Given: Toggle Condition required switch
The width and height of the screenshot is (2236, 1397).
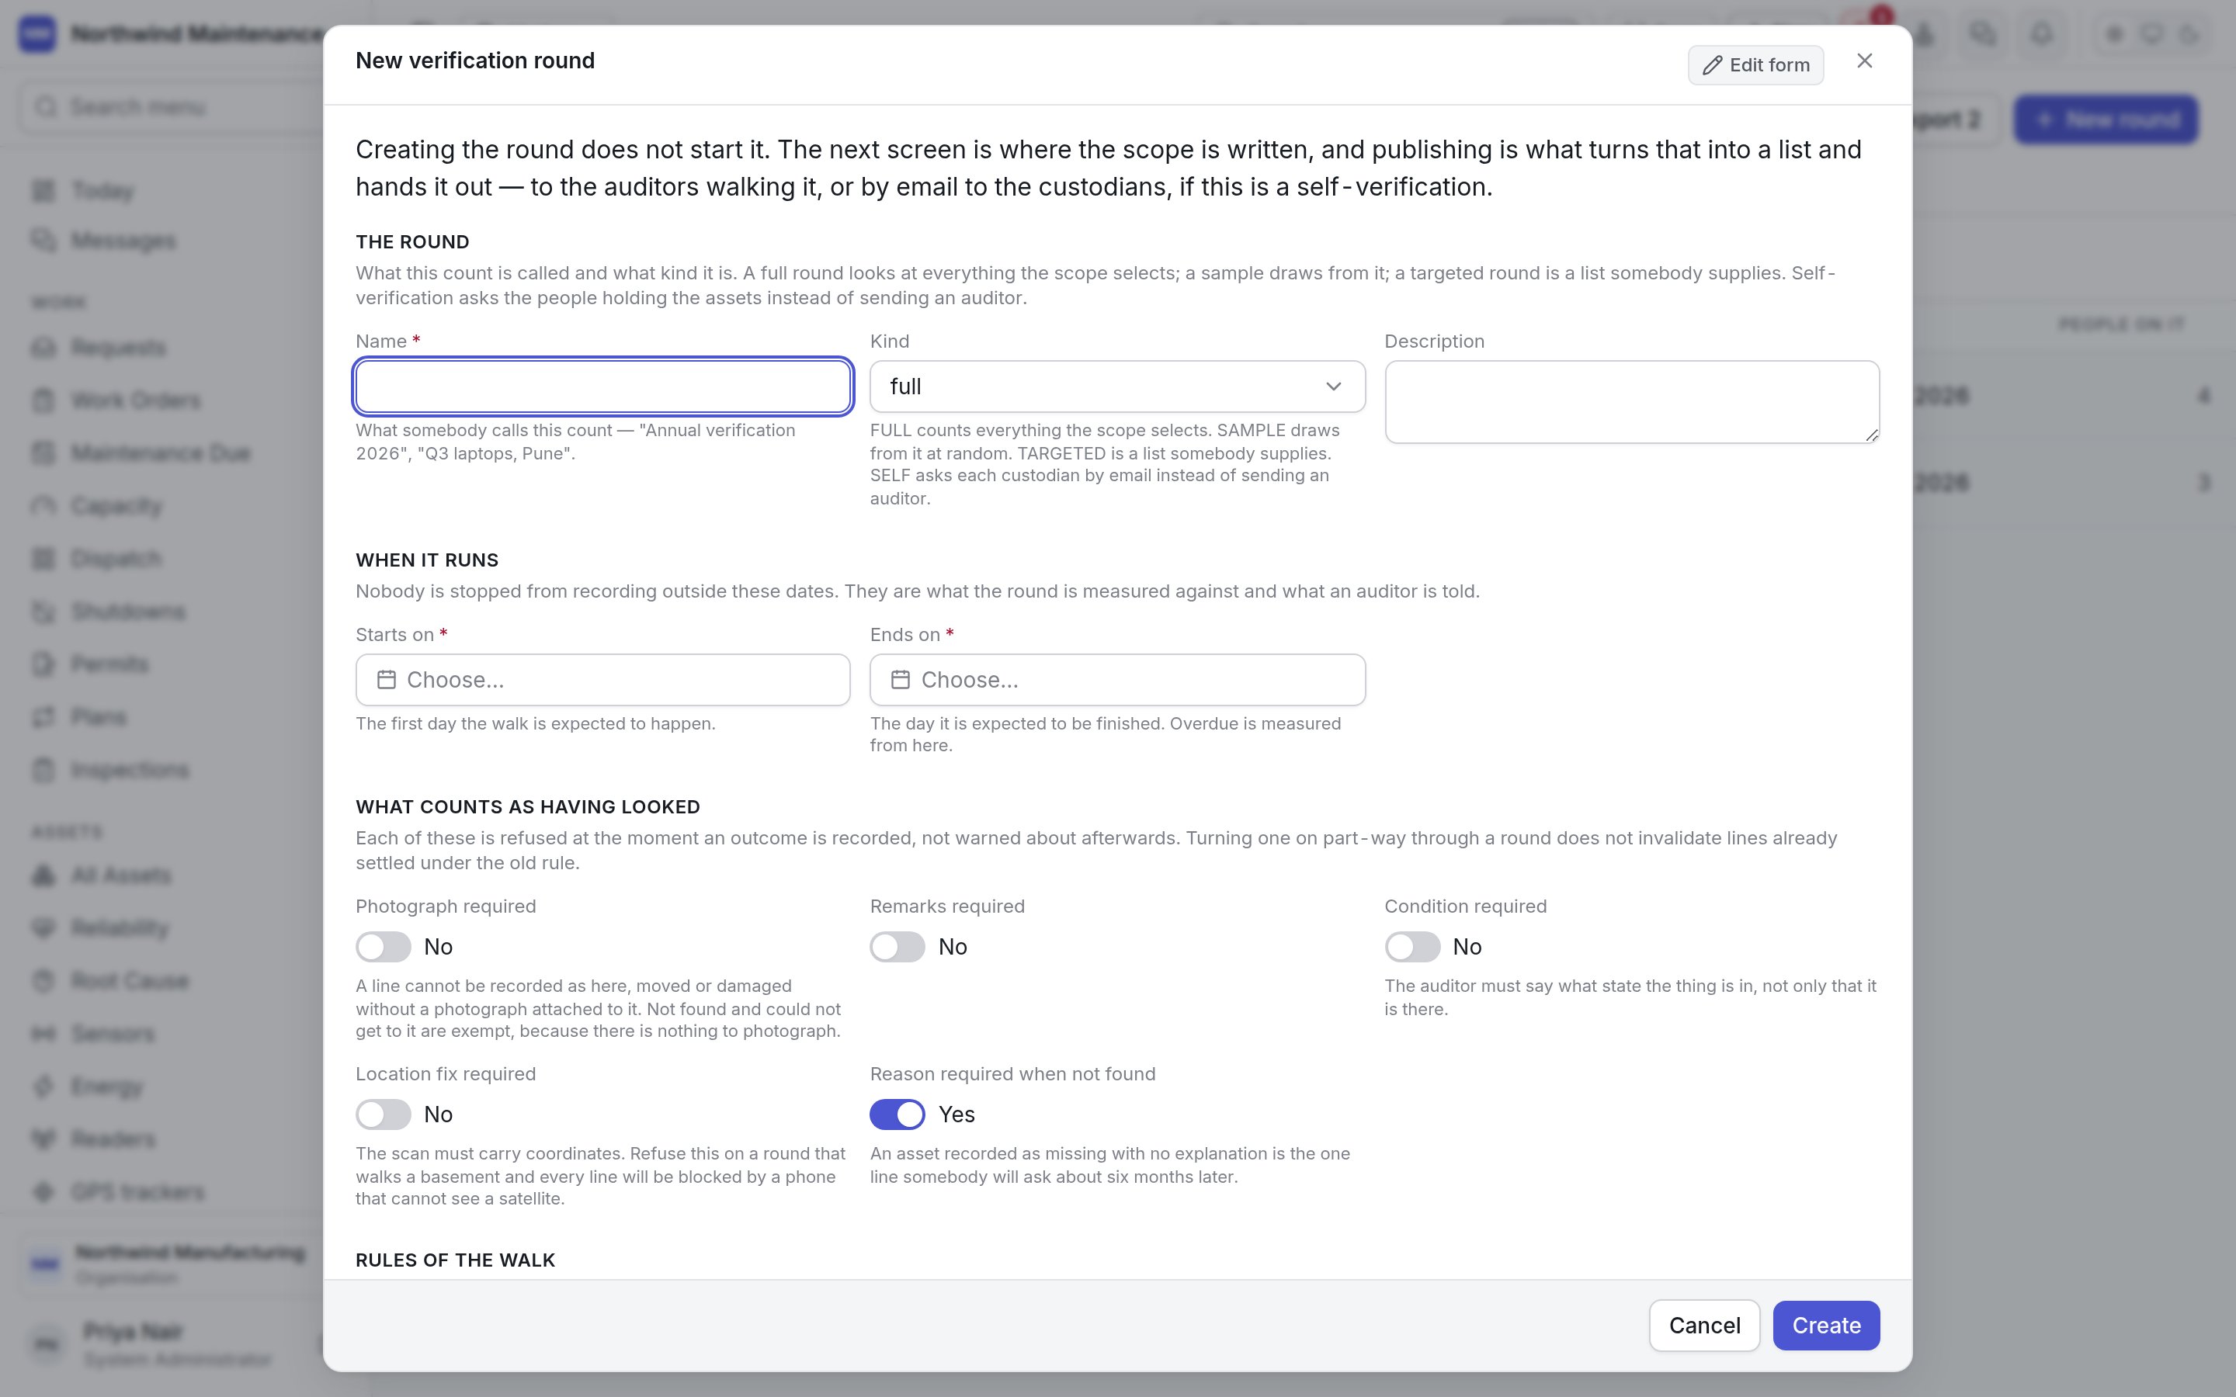Looking at the screenshot, I should [x=1411, y=947].
